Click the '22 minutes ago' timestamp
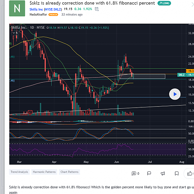The width and height of the screenshot is (194, 194). [72, 14]
